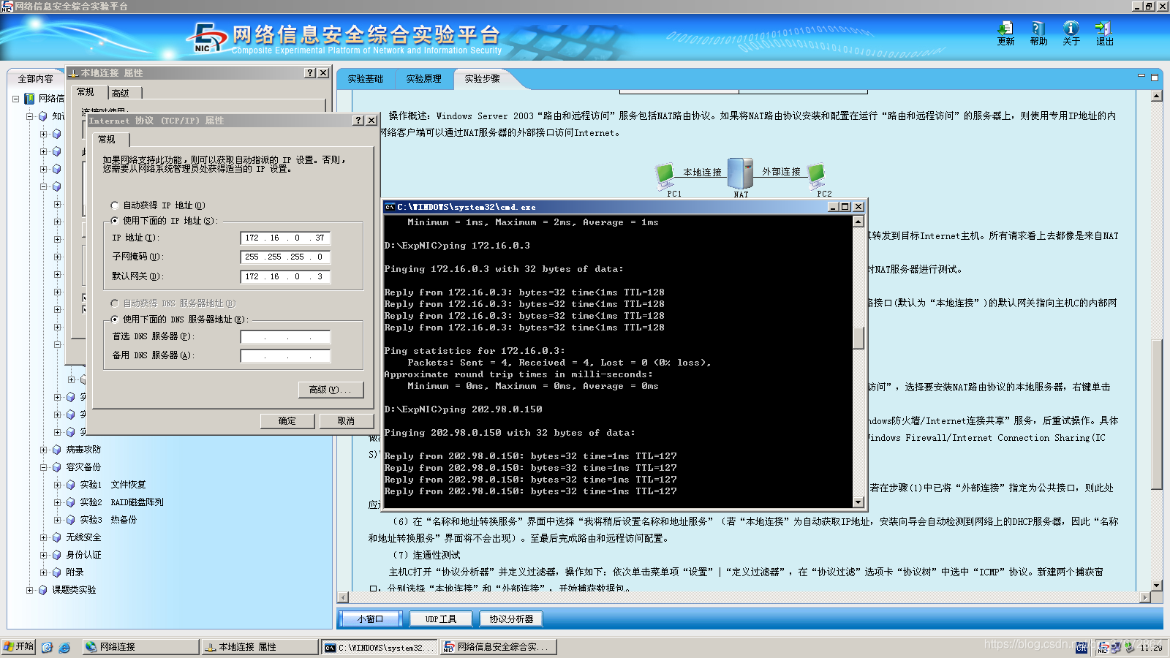1170x658 pixels.
Task: Click the cmd.exe title bar icon
Action: tap(390, 207)
